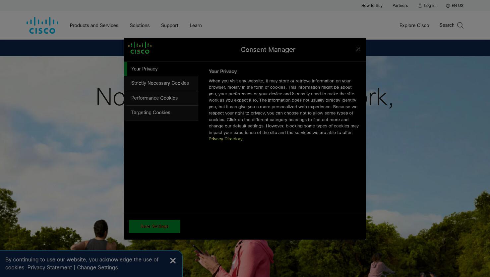
Task: Open the Products and Services menu
Action: pos(94,25)
